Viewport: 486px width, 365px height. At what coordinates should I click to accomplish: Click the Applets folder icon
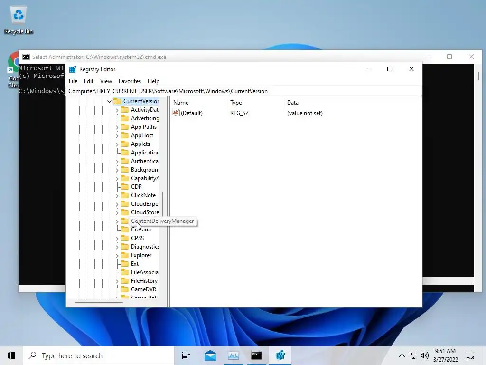point(125,144)
